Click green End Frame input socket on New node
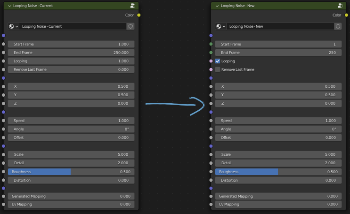 211,53
